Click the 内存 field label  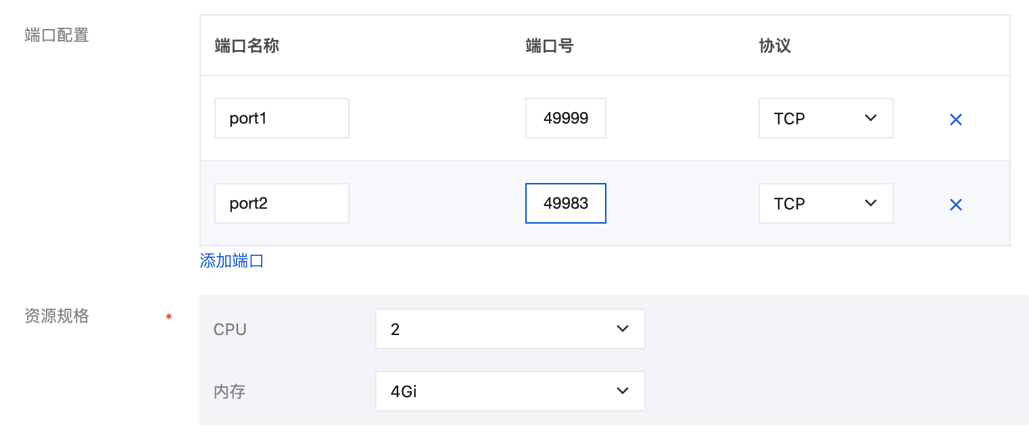pyautogui.click(x=229, y=392)
